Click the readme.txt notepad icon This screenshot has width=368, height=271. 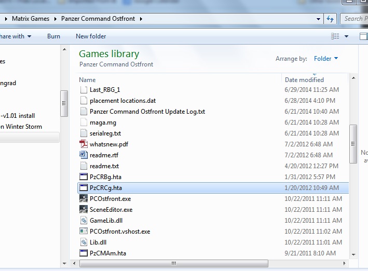(x=84, y=166)
